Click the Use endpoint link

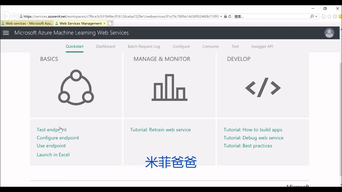51,146
